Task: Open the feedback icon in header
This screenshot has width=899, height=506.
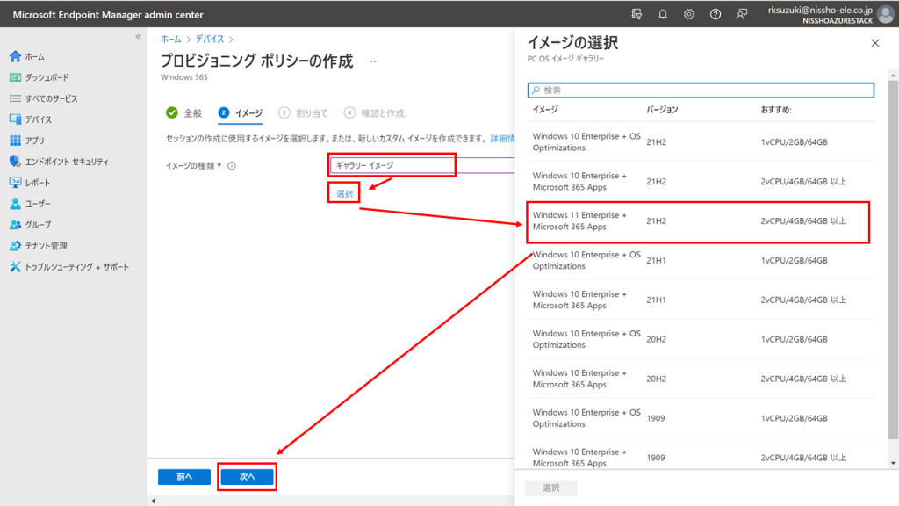Action: click(742, 14)
